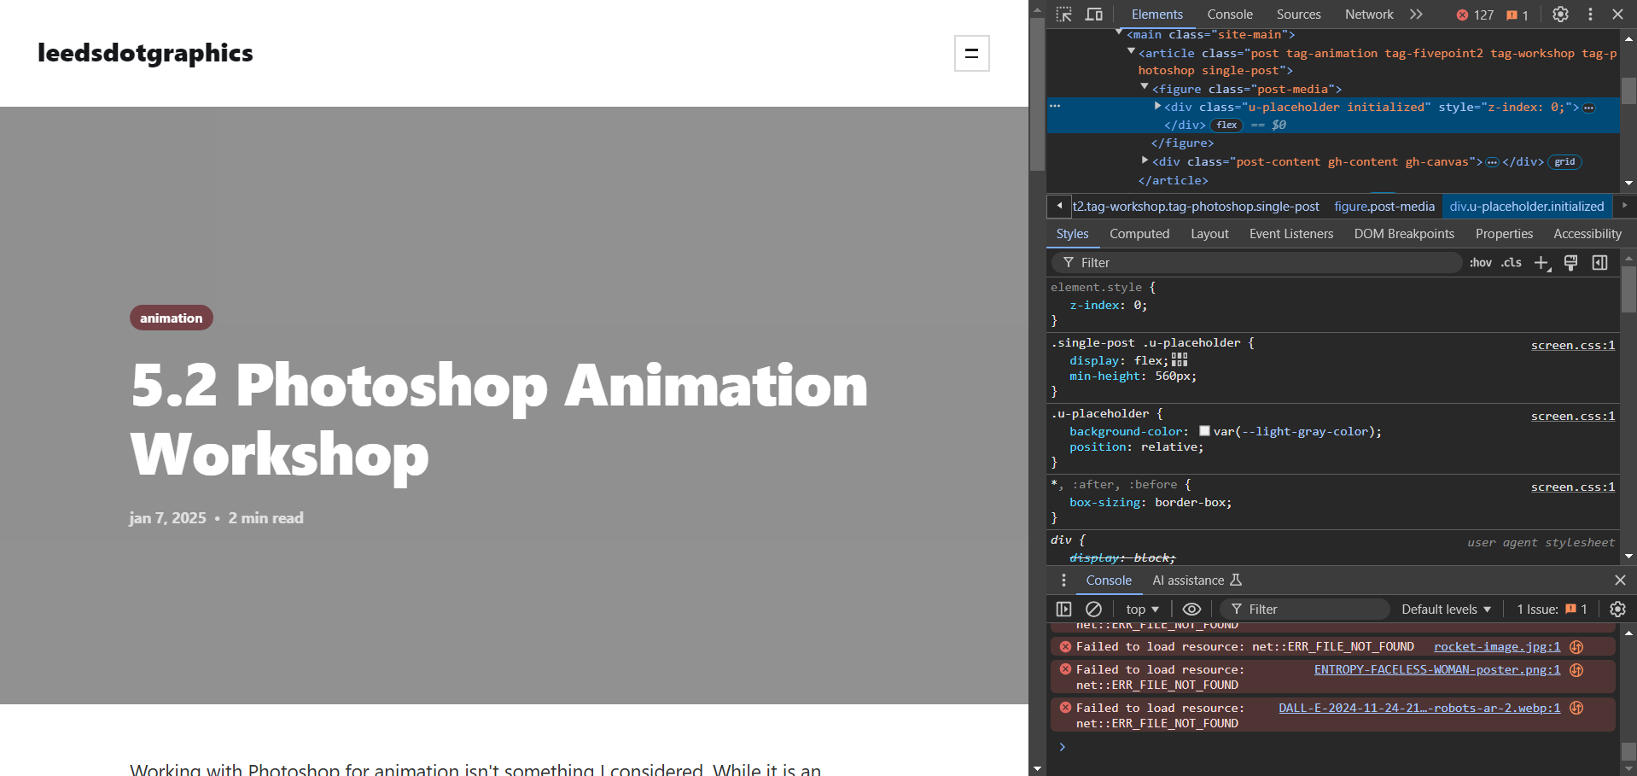The image size is (1637, 776).
Task: Click the grid badge on post-content div
Action: click(1564, 162)
